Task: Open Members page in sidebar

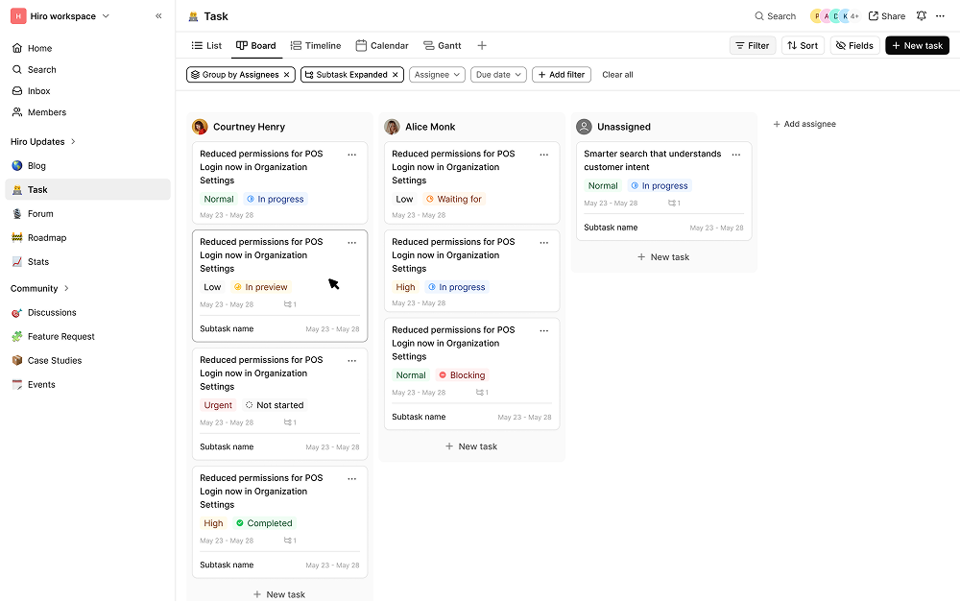Action: 46,112
